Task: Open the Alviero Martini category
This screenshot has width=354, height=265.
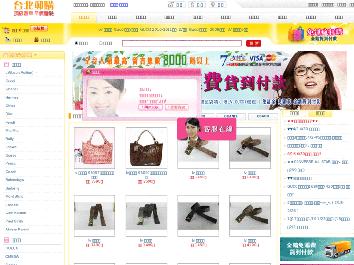Action: 17,230
